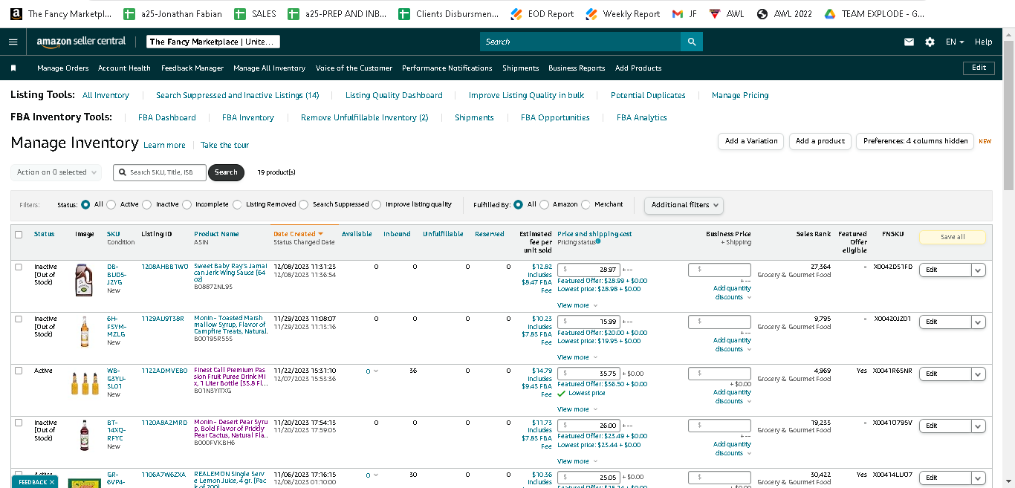
Task: Open the EOD Report bookmark
Action: pos(542,13)
